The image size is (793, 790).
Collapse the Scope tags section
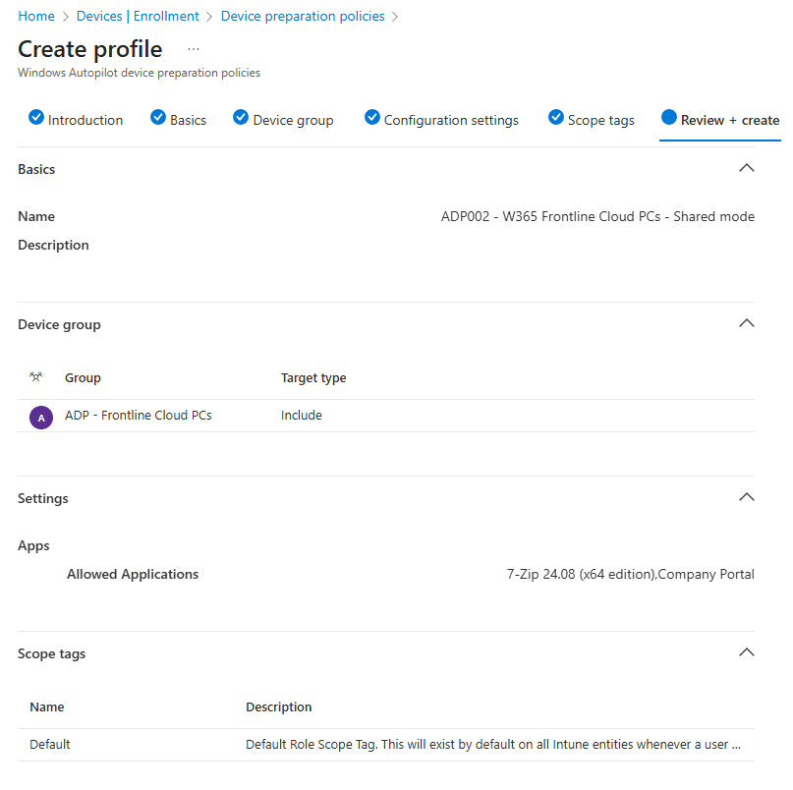point(746,652)
